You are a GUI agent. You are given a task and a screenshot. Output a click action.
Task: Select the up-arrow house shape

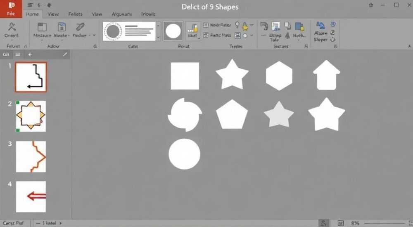pyautogui.click(x=327, y=75)
